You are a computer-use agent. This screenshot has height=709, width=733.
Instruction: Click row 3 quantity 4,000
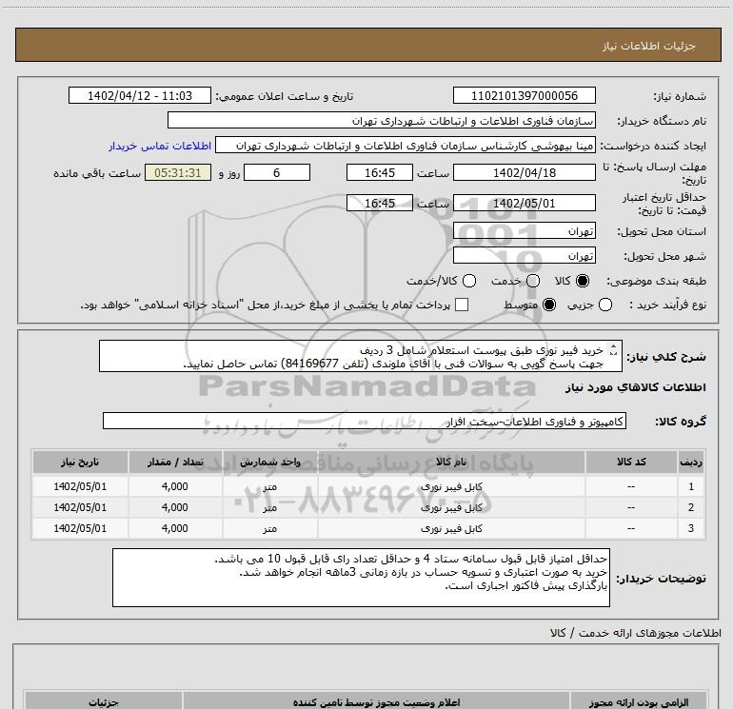[175, 528]
